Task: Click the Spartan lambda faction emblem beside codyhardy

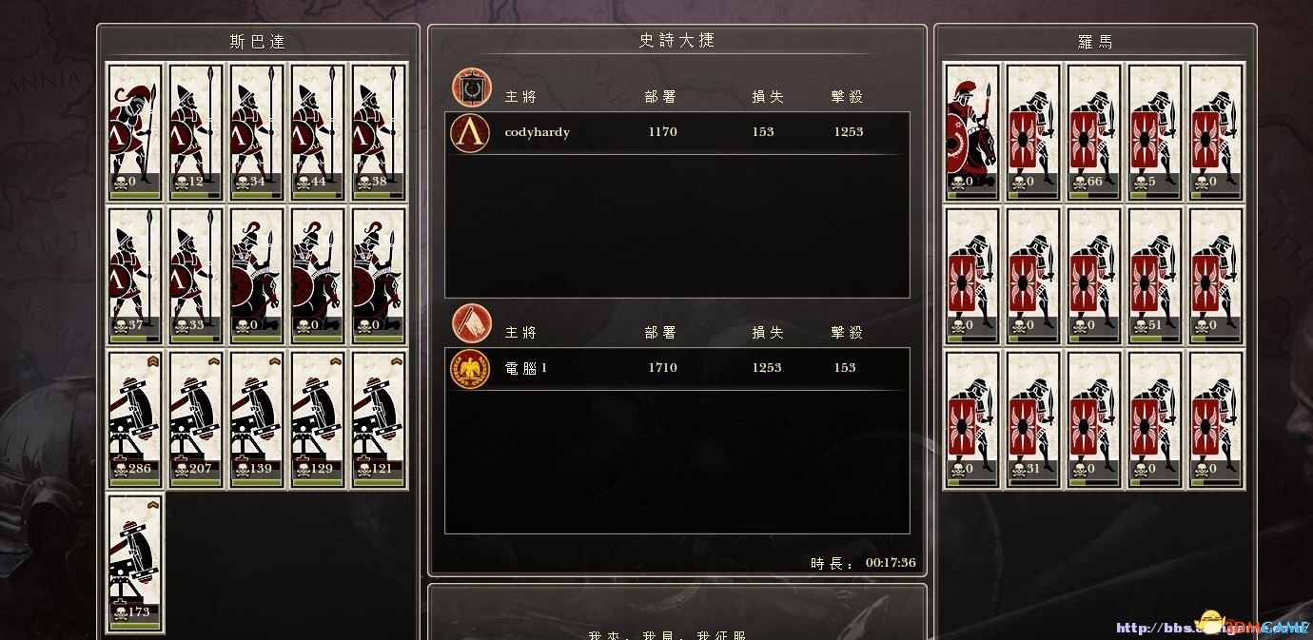Action: [470, 132]
